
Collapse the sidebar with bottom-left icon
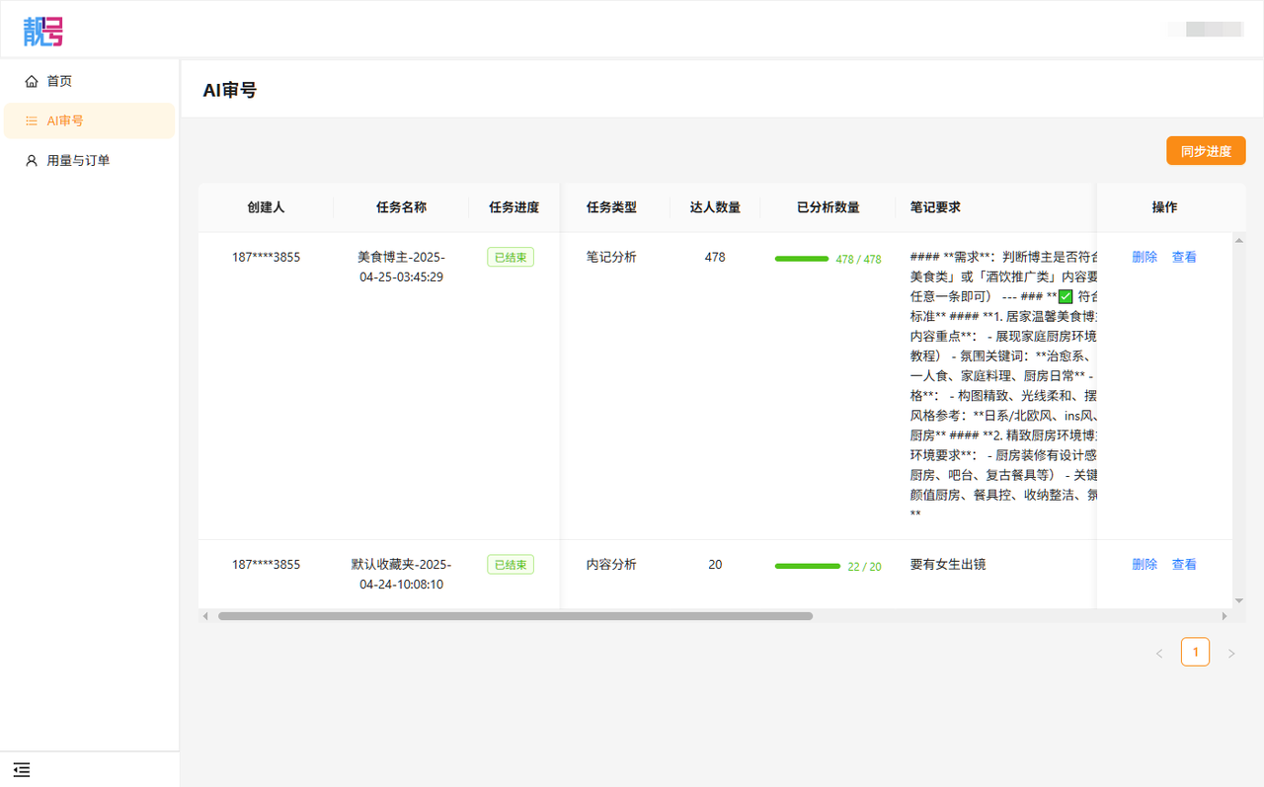coord(22,769)
